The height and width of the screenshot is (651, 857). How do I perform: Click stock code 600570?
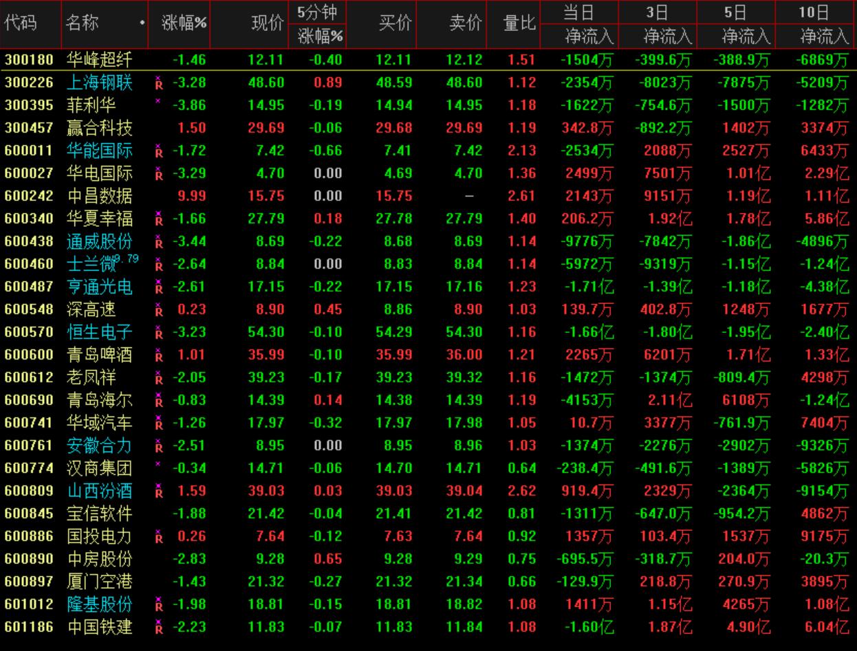pyautogui.click(x=30, y=333)
